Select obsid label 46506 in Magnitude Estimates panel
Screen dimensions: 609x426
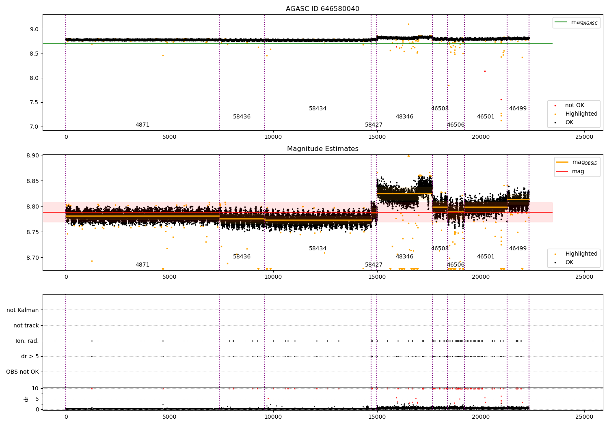click(x=456, y=265)
